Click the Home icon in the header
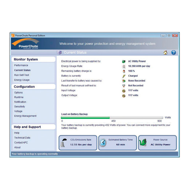189x189 pixels. 165,53
